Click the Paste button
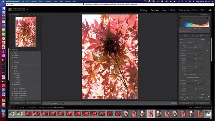Image resolution: width=215 pixels, height=121 pixels. [x=34, y=103]
